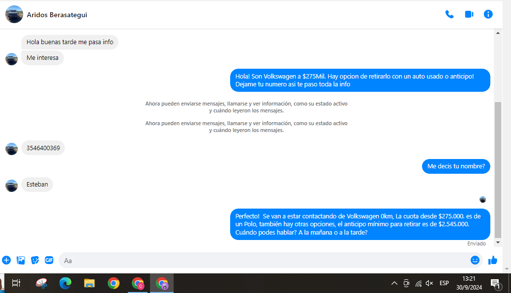511x293 pixels.
Task: Click the 'Perfecto! Se van a estar' message
Action: click(x=360, y=224)
